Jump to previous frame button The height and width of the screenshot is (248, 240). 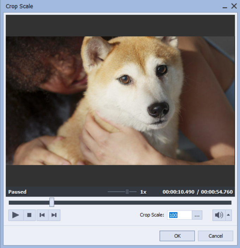pyautogui.click(x=42, y=215)
